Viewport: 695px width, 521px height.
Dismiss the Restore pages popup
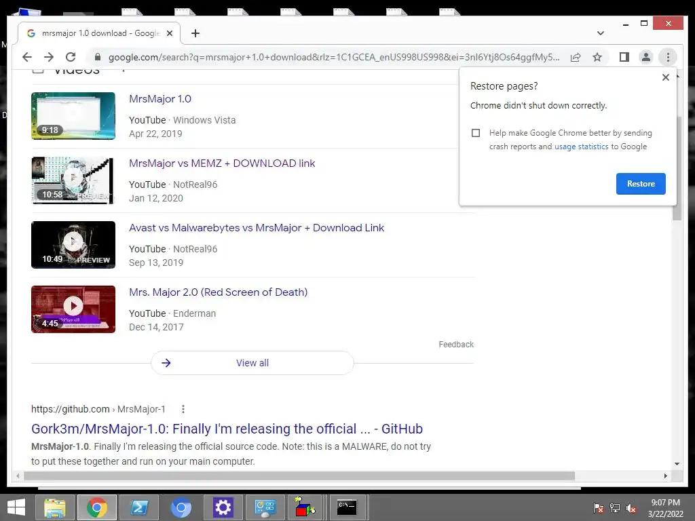pyautogui.click(x=665, y=77)
